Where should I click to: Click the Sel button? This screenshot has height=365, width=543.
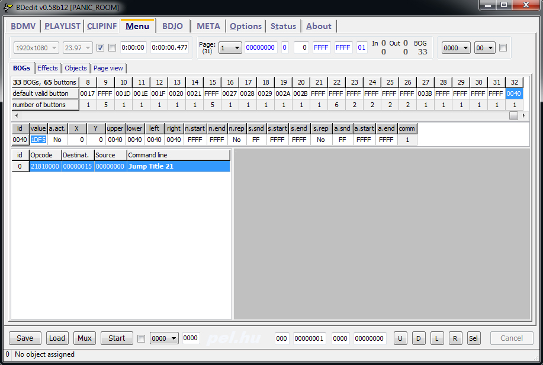(473, 338)
